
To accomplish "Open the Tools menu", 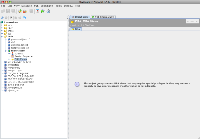I will [x=58, y=6].
